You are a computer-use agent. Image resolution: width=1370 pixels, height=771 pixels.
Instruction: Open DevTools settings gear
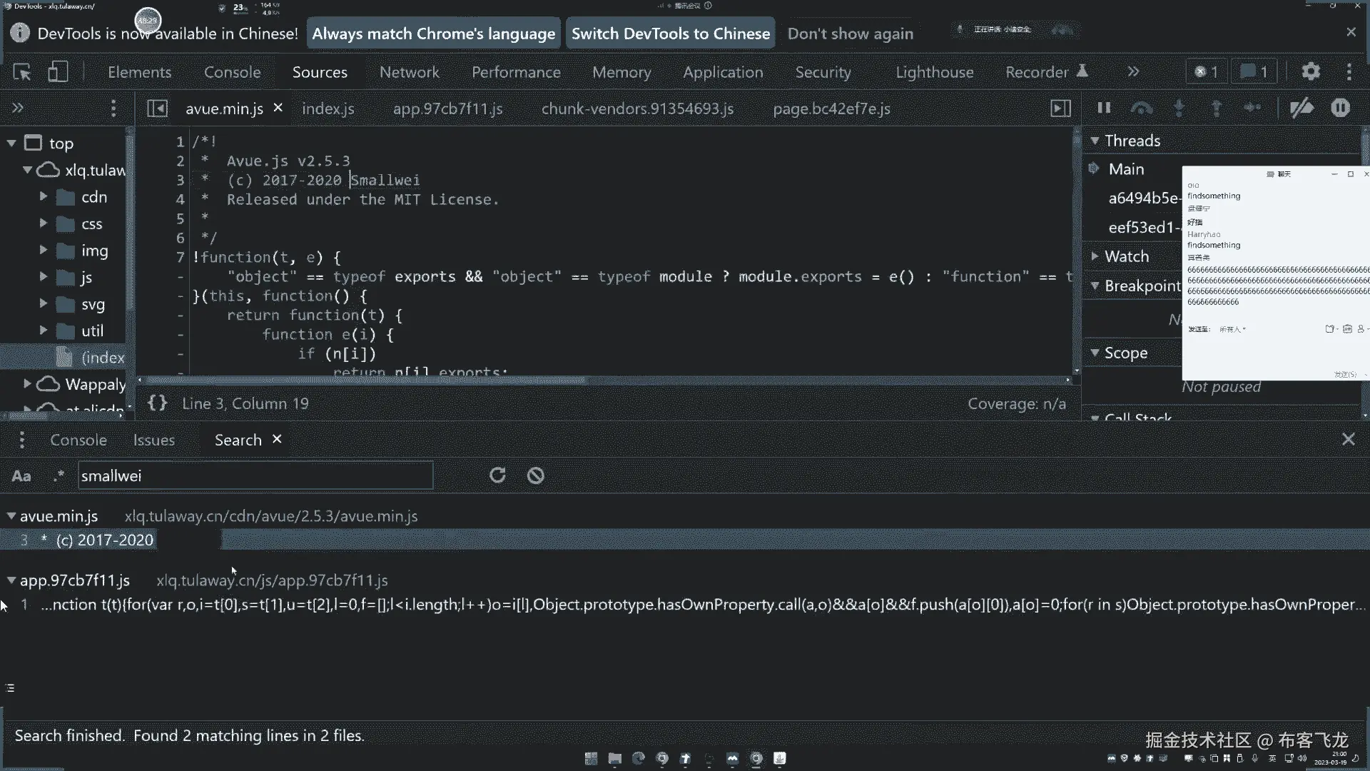1311,72
